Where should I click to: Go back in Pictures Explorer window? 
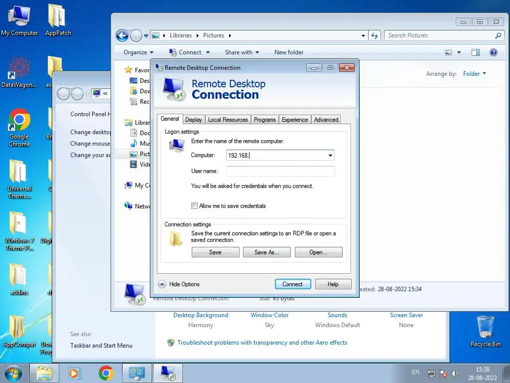[123, 35]
